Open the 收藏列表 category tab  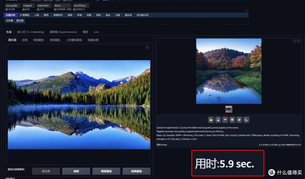tap(10, 15)
